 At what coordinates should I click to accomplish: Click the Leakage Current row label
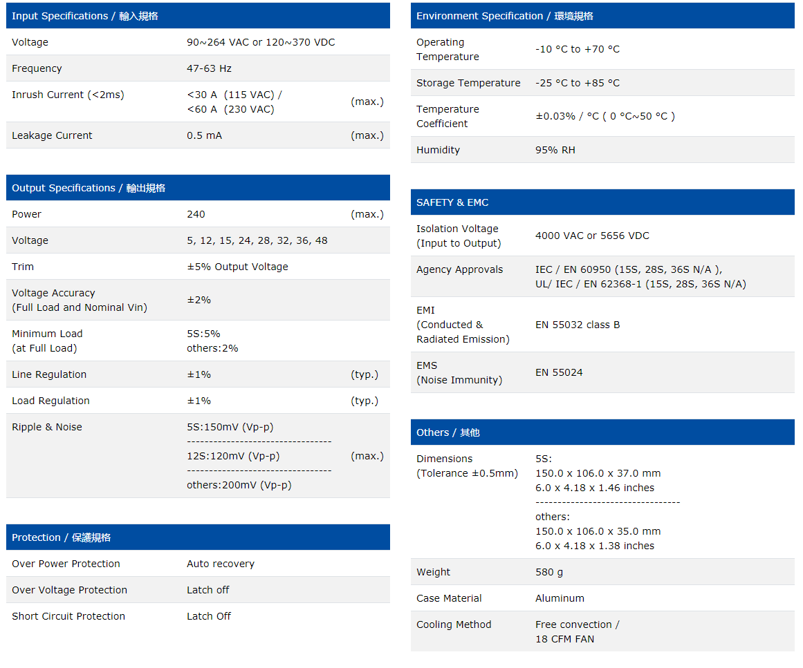click(x=52, y=135)
